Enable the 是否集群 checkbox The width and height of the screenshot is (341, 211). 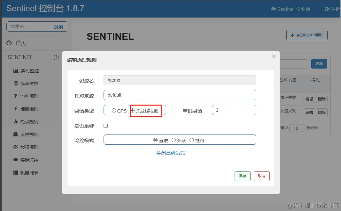pyautogui.click(x=106, y=126)
